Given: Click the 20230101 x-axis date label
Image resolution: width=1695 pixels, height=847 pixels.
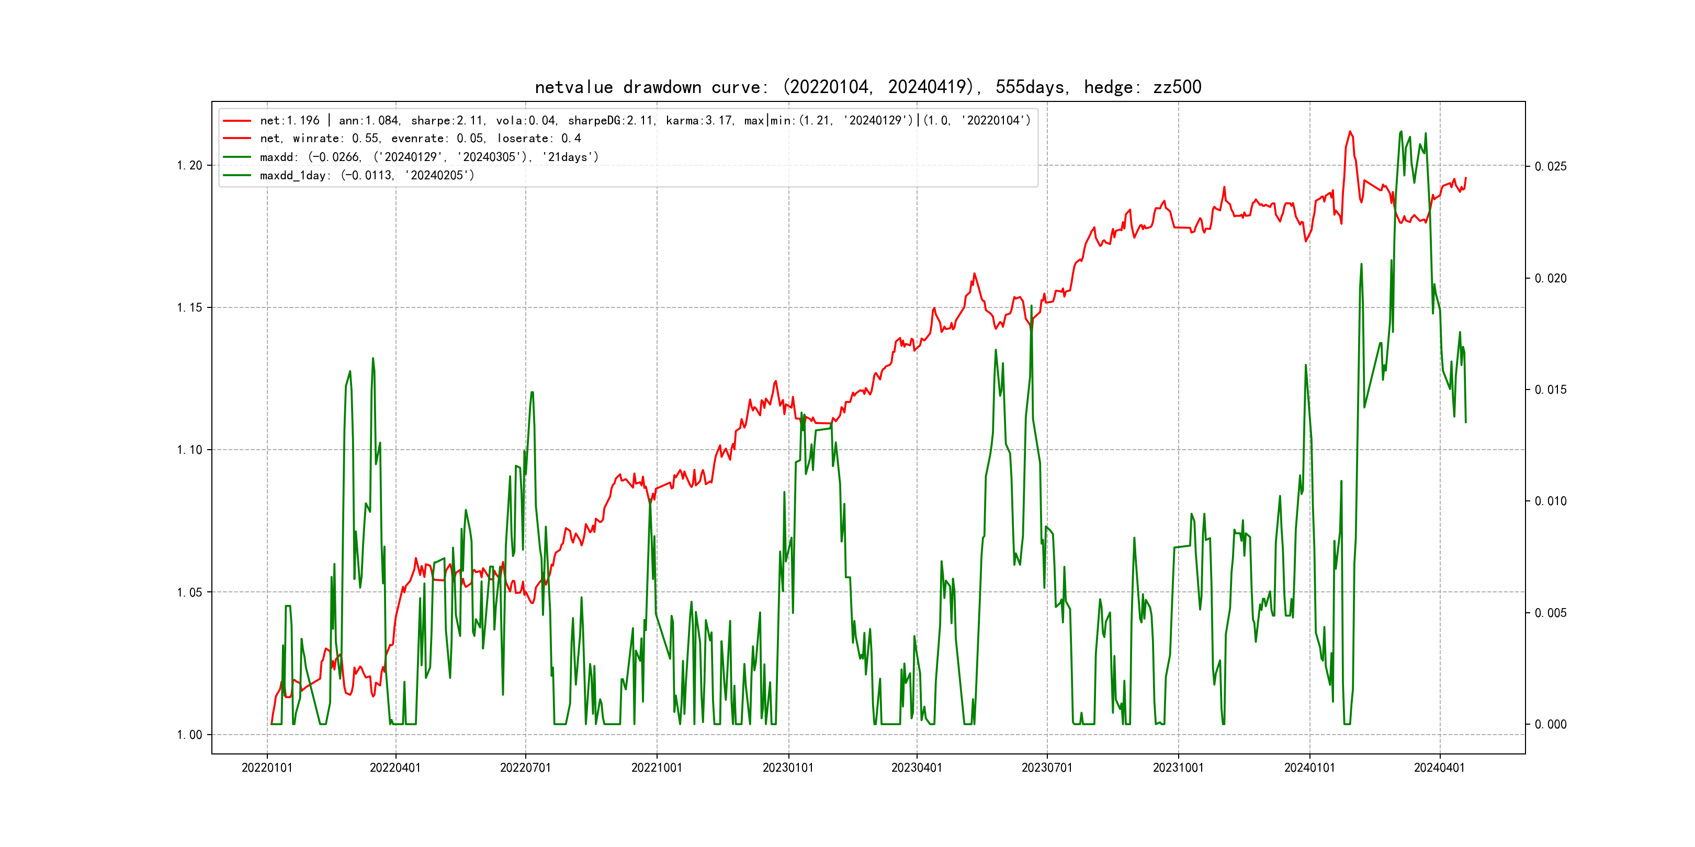Looking at the screenshot, I should [x=788, y=768].
